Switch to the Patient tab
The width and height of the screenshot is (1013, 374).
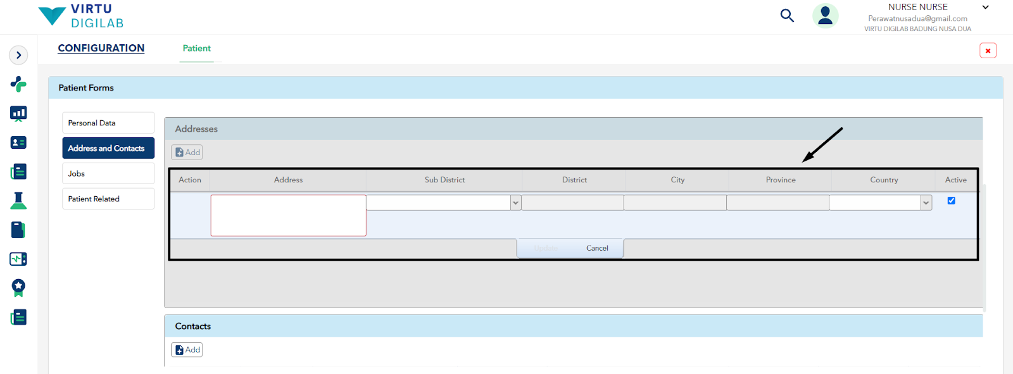click(x=197, y=49)
